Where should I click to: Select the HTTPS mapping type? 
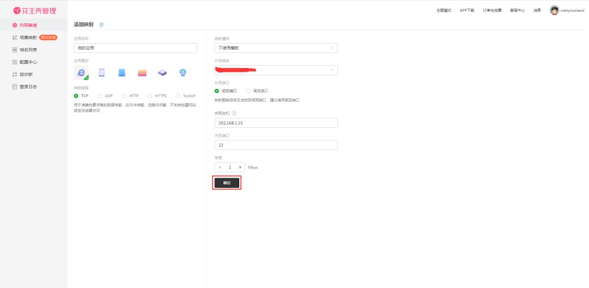[x=150, y=96]
